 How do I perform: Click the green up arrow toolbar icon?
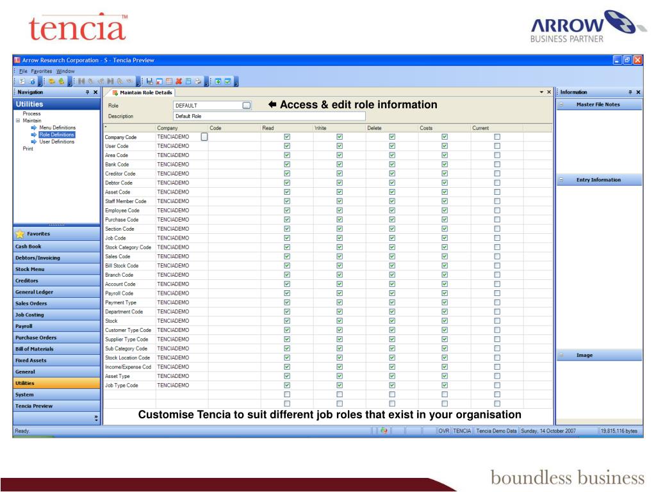61,81
